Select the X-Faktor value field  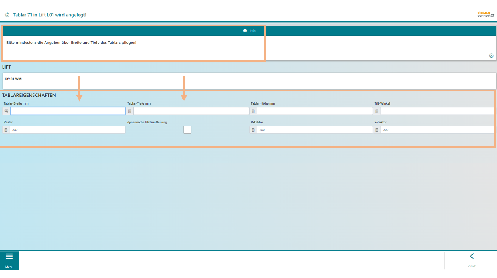pos(315,130)
